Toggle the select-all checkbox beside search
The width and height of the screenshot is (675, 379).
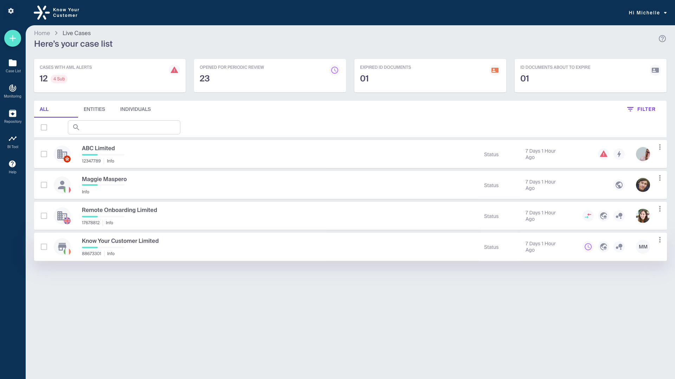(x=44, y=127)
